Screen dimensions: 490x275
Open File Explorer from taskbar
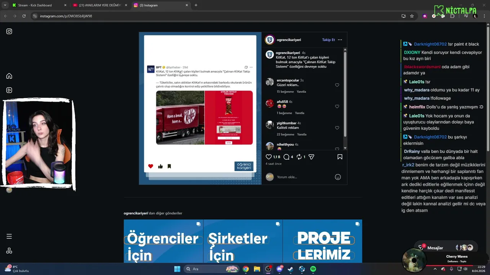pyautogui.click(x=257, y=269)
